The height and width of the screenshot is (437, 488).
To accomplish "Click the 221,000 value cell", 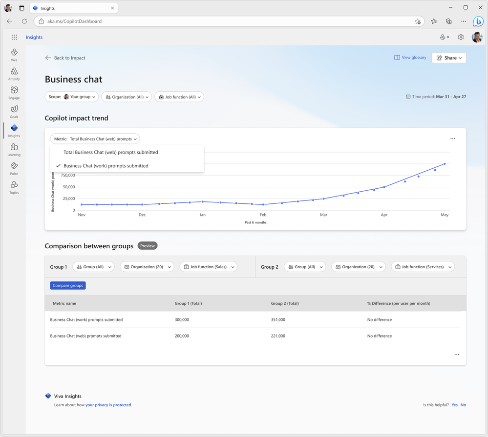I will [278, 336].
